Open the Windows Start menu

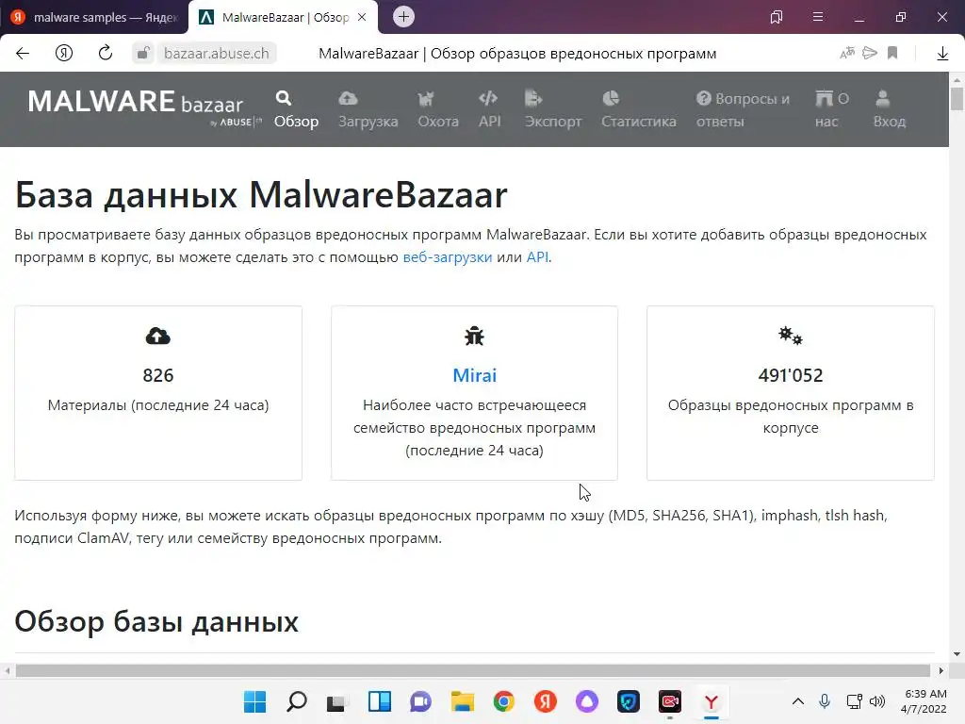254,701
